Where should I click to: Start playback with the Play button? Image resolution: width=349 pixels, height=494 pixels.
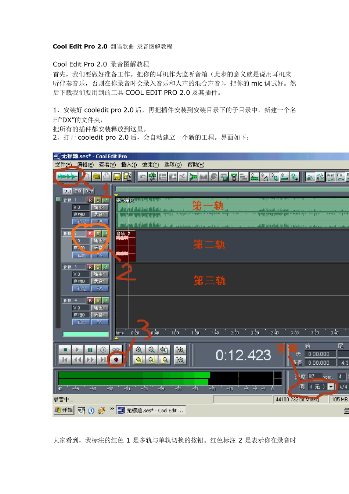(77, 350)
